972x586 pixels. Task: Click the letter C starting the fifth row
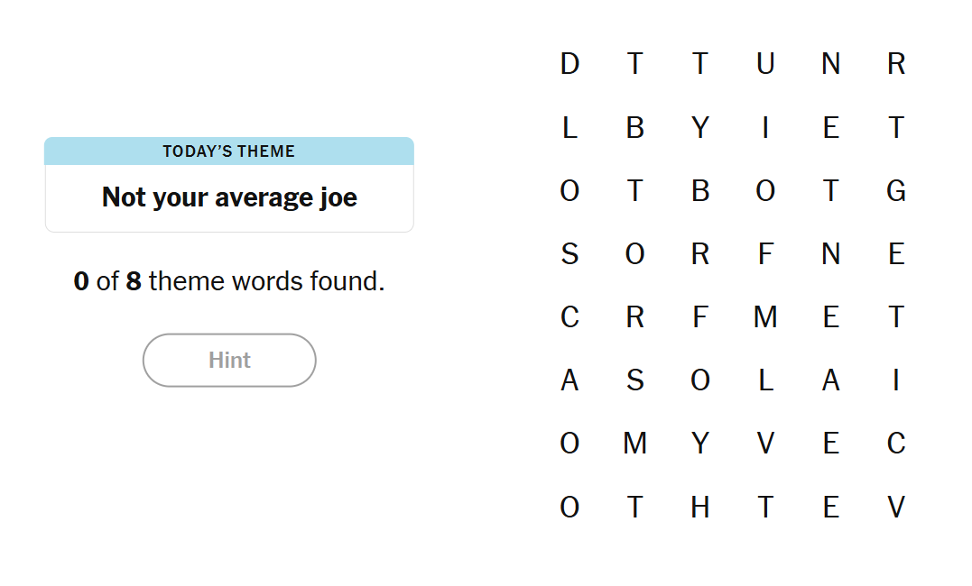569,317
